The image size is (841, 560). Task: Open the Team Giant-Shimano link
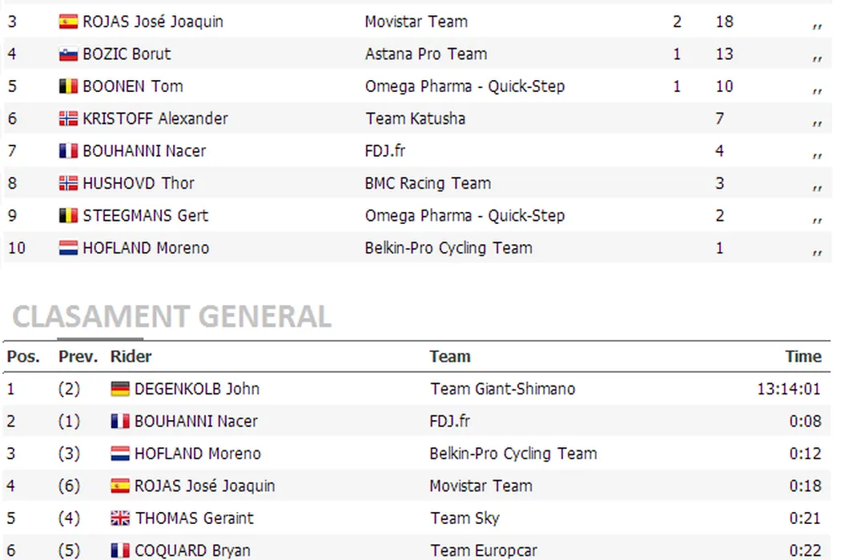tap(502, 390)
